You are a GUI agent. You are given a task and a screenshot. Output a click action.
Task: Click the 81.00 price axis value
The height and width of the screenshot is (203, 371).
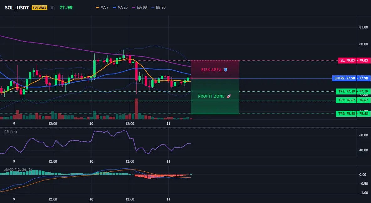[x=364, y=28]
